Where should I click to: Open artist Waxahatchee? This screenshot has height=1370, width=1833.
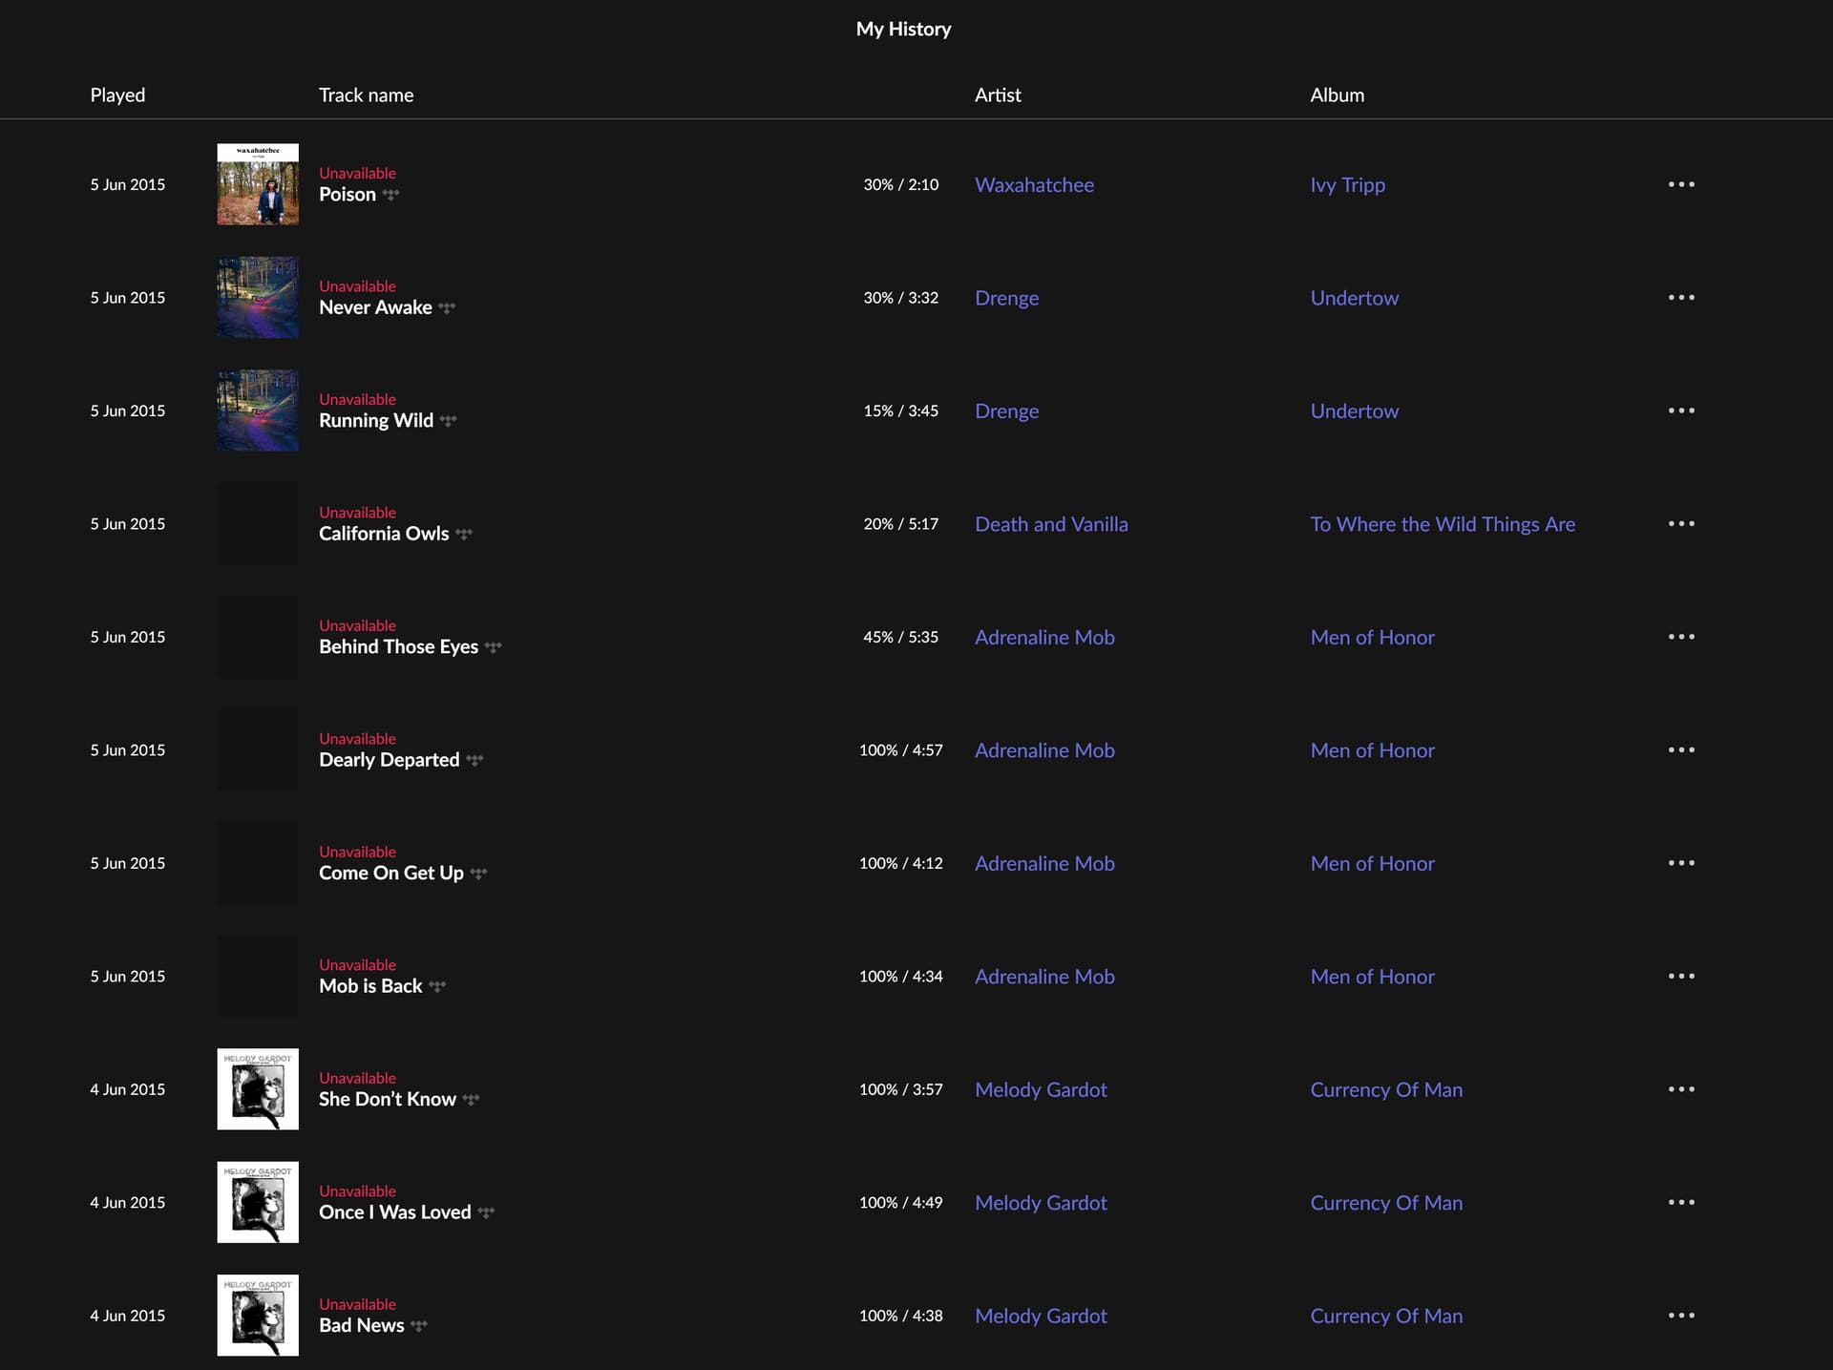(x=1034, y=184)
